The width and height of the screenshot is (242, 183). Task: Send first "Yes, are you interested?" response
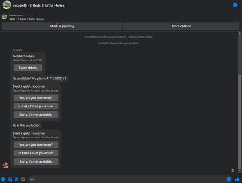point(36,98)
